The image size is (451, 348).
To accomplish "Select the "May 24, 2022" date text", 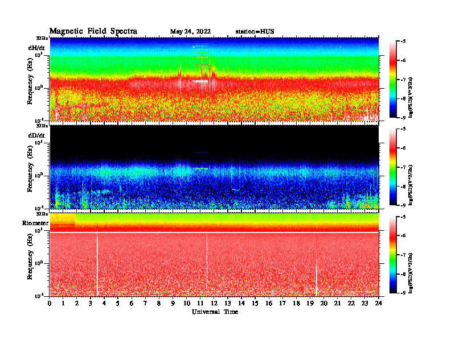I will point(190,32).
